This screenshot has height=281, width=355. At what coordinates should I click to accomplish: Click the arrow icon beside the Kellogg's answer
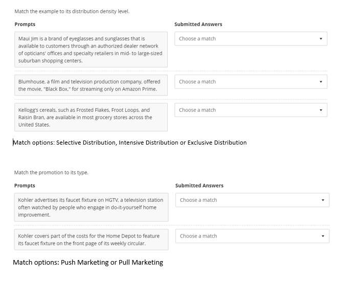[x=321, y=110]
